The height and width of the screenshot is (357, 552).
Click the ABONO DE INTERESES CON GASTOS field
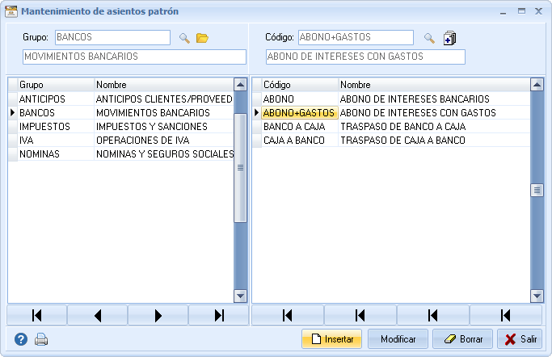(x=365, y=57)
